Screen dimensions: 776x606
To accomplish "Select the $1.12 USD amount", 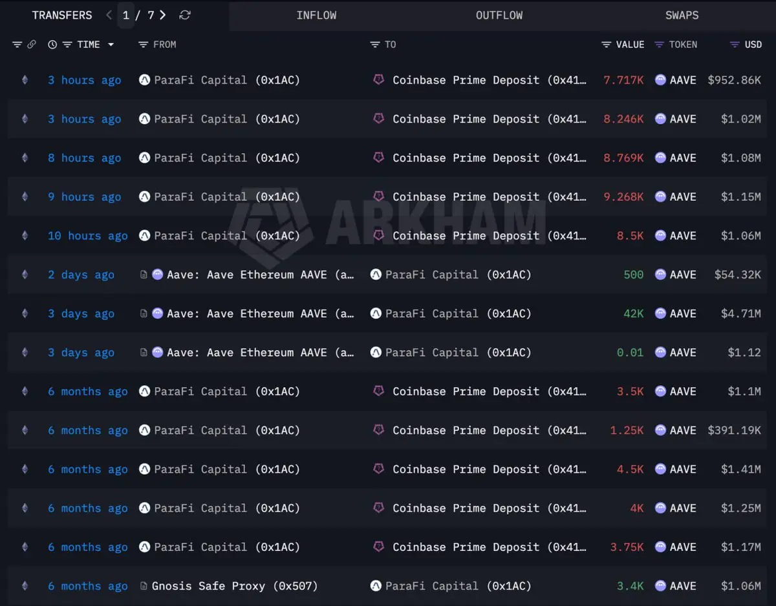I will (x=744, y=353).
